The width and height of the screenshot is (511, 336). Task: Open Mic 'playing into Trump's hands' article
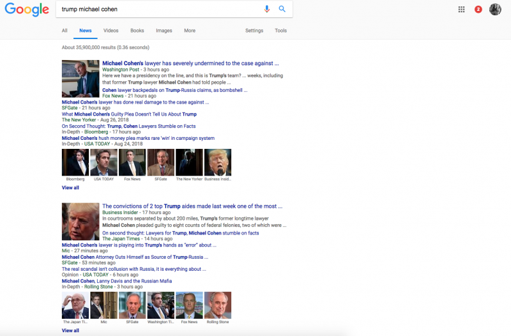(x=139, y=245)
